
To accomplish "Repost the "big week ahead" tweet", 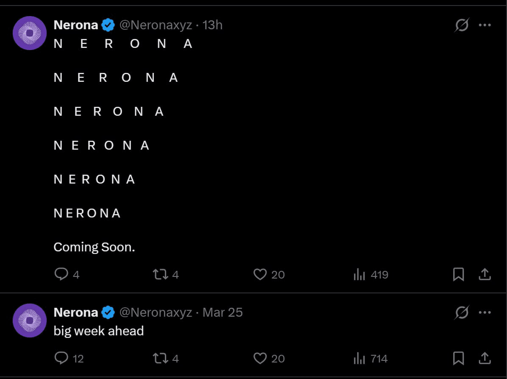I will pos(161,358).
